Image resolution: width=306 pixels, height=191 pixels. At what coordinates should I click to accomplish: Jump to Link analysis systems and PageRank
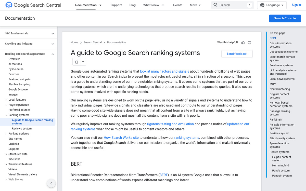[x=283, y=72]
